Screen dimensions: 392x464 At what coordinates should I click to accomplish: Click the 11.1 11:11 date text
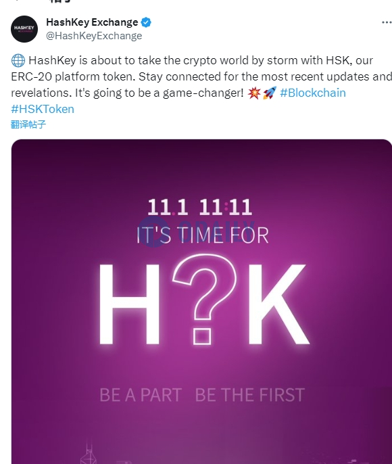pyautogui.click(x=200, y=207)
